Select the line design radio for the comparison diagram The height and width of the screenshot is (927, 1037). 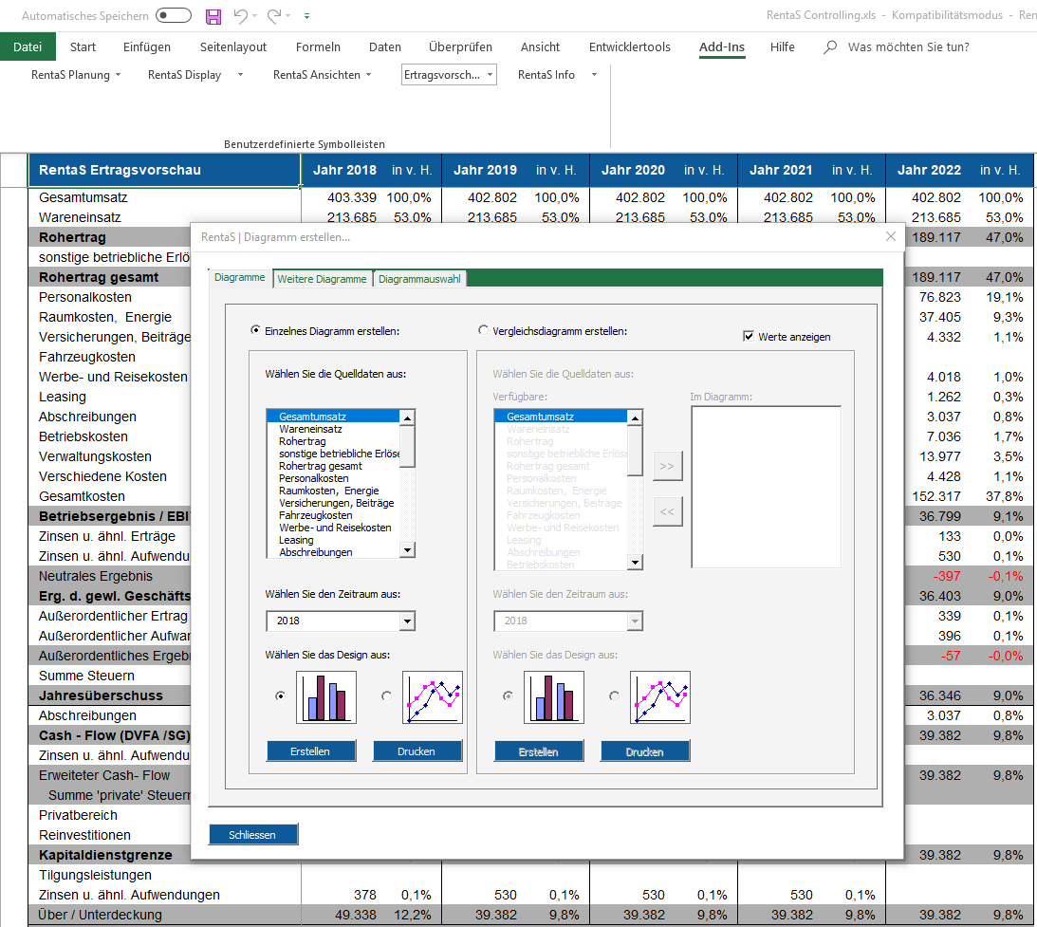[615, 695]
